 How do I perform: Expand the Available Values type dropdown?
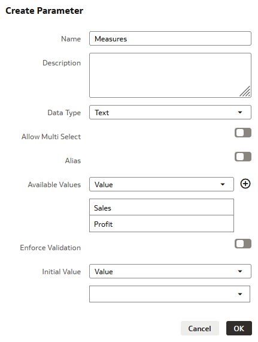[x=162, y=184]
